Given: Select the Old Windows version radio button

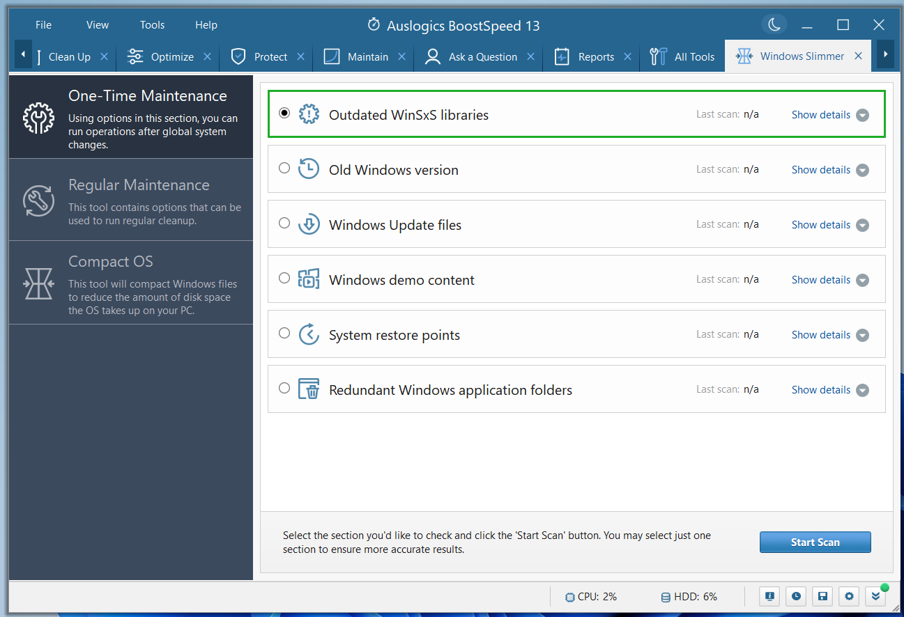Looking at the screenshot, I should [x=284, y=168].
